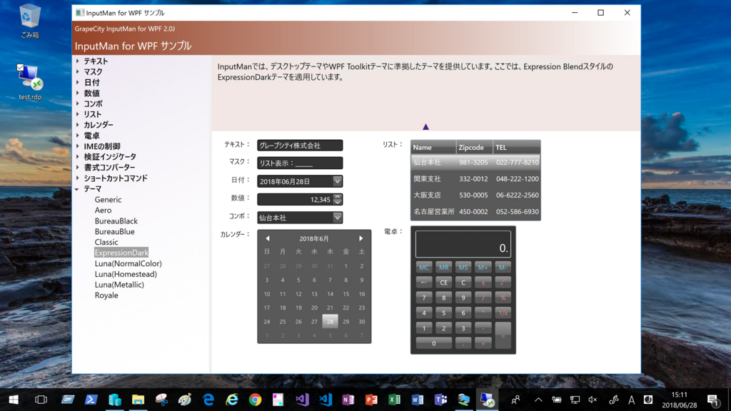This screenshot has width=731, height=411.
Task: Select the 名古屋営業所 row in the list
Action: pyautogui.click(x=475, y=211)
